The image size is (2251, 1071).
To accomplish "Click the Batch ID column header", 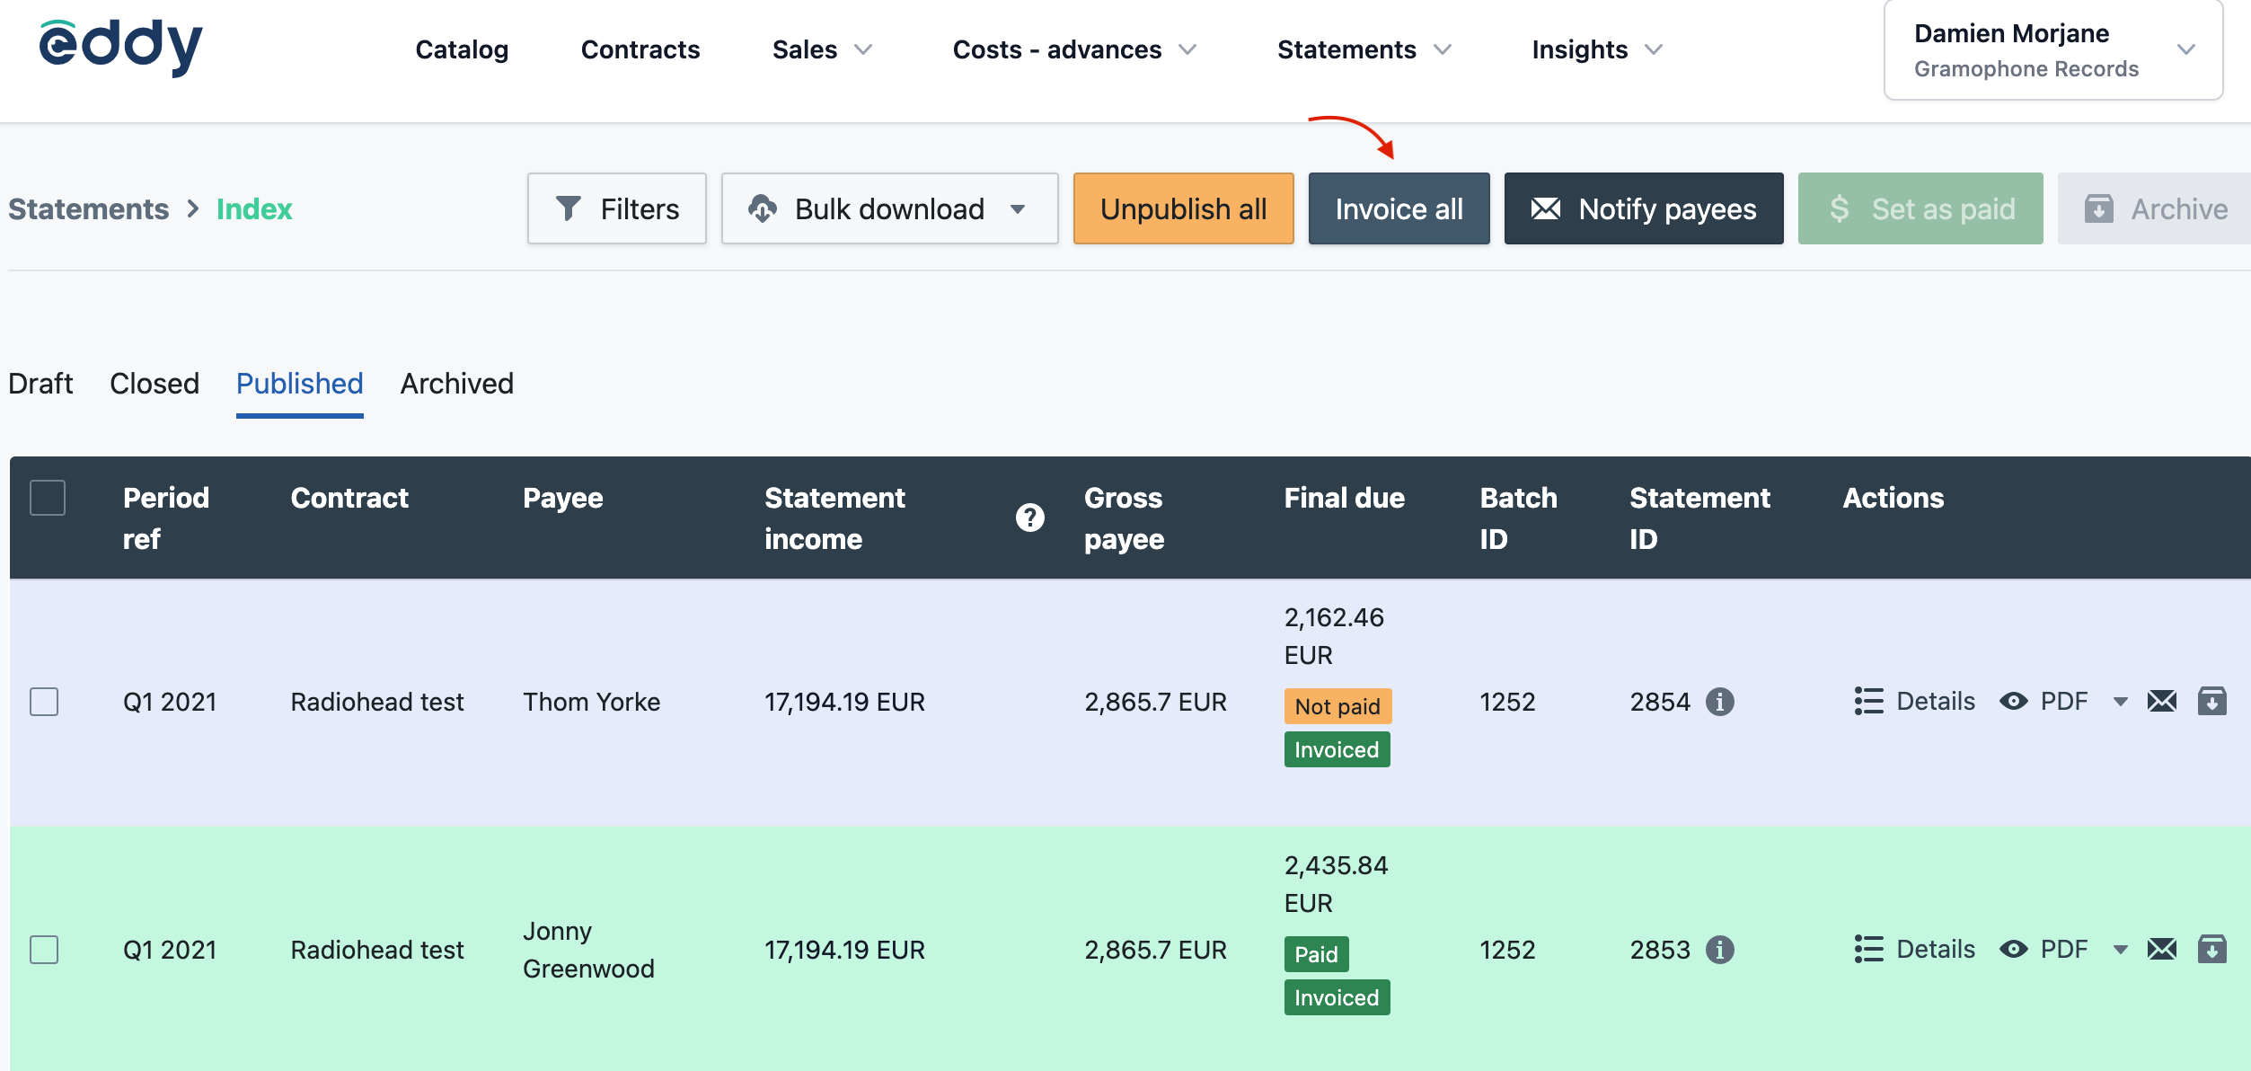I will click(x=1518, y=518).
